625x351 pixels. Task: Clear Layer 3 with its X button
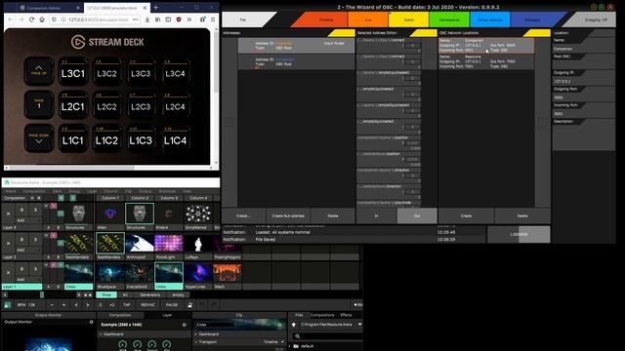point(9,214)
